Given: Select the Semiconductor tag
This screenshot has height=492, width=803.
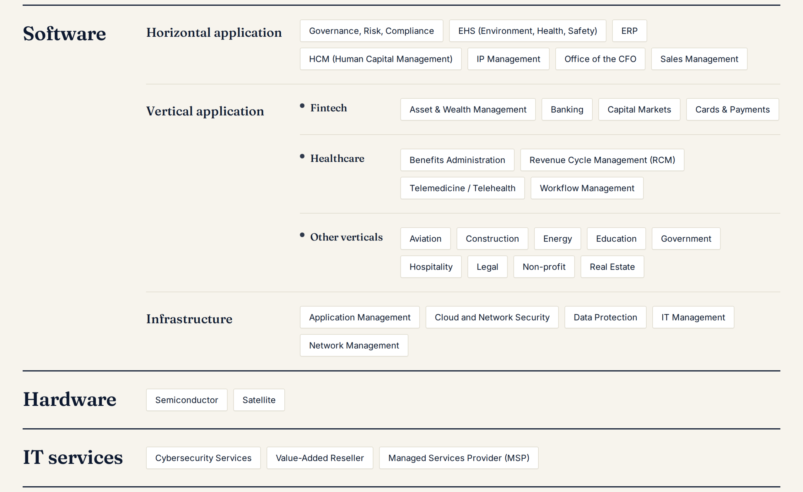Looking at the screenshot, I should (x=187, y=400).
